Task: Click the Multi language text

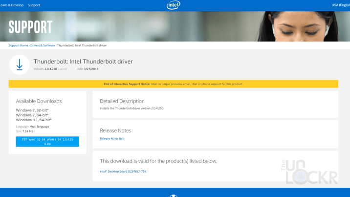Action: coord(39,127)
